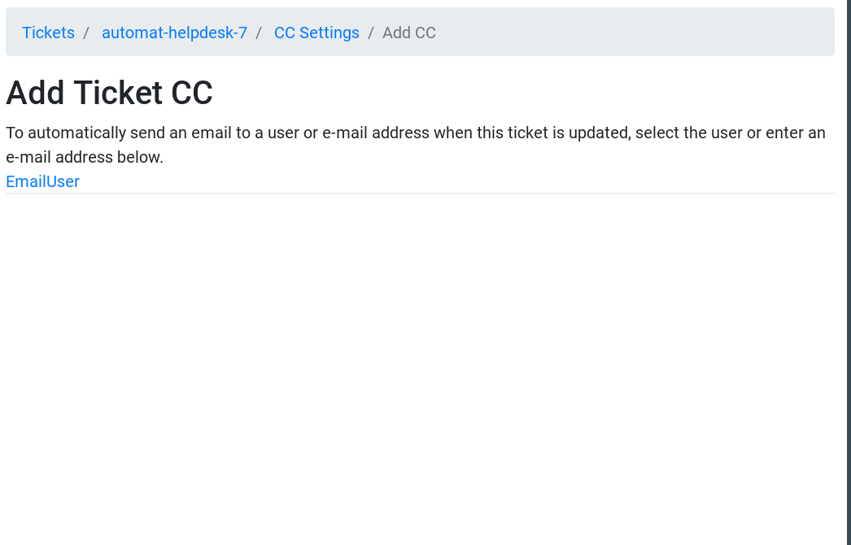
Task: Click the CC Settings navigation entry
Action: [x=316, y=33]
